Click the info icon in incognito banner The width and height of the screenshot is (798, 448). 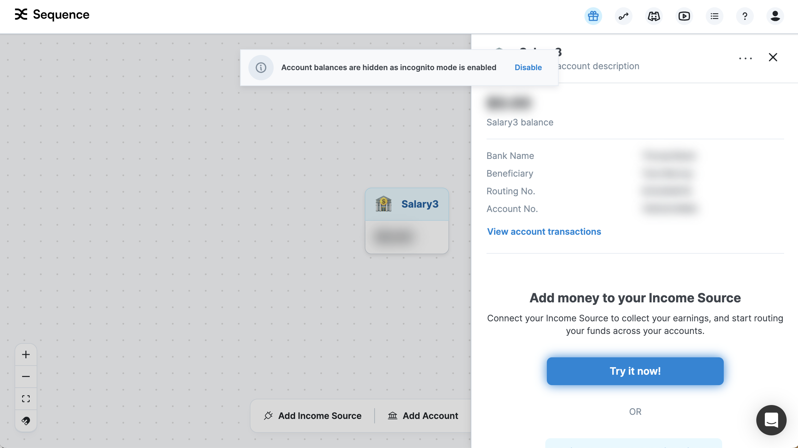point(261,67)
